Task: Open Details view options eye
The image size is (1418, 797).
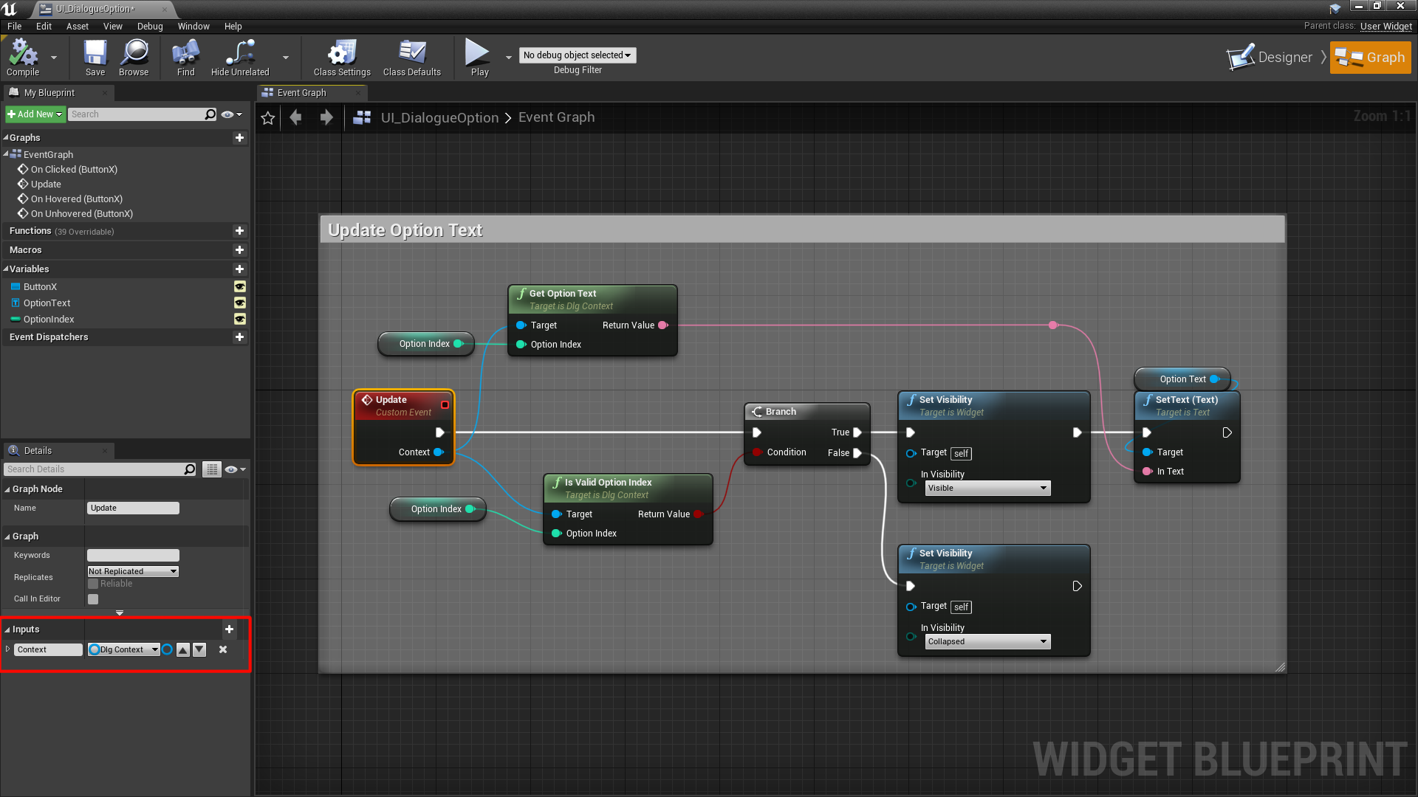Action: click(235, 469)
